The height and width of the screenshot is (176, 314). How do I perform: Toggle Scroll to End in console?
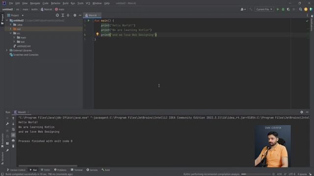[x=13, y=135]
